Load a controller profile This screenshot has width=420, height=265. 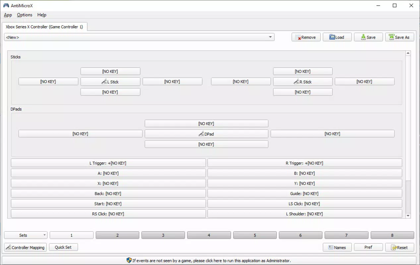pyautogui.click(x=337, y=37)
